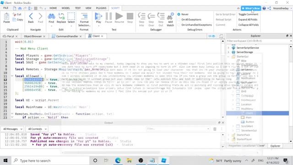Switch to the HOME ribbon tab

(53, 8)
